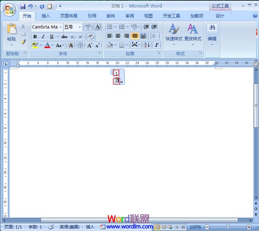Viewport: 259px width, 231px height.
Task: Switch to the 插入 ribbon tab
Action: [x=46, y=16]
